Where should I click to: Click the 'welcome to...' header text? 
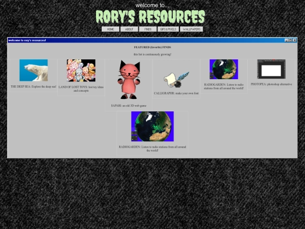click(x=152, y=5)
